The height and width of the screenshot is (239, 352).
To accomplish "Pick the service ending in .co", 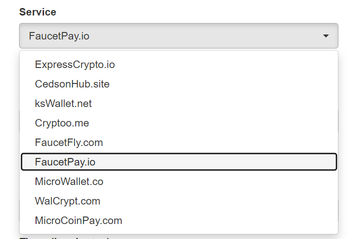I will (x=69, y=181).
